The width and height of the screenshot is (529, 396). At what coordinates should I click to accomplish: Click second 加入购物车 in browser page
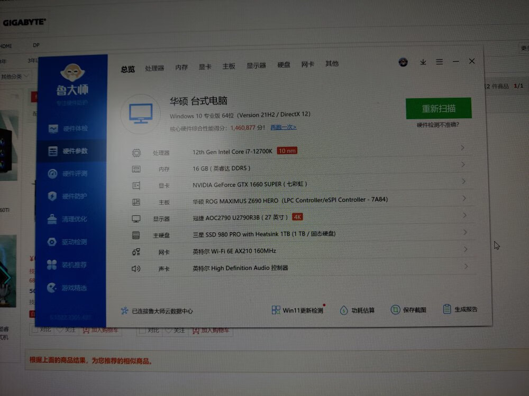point(211,331)
